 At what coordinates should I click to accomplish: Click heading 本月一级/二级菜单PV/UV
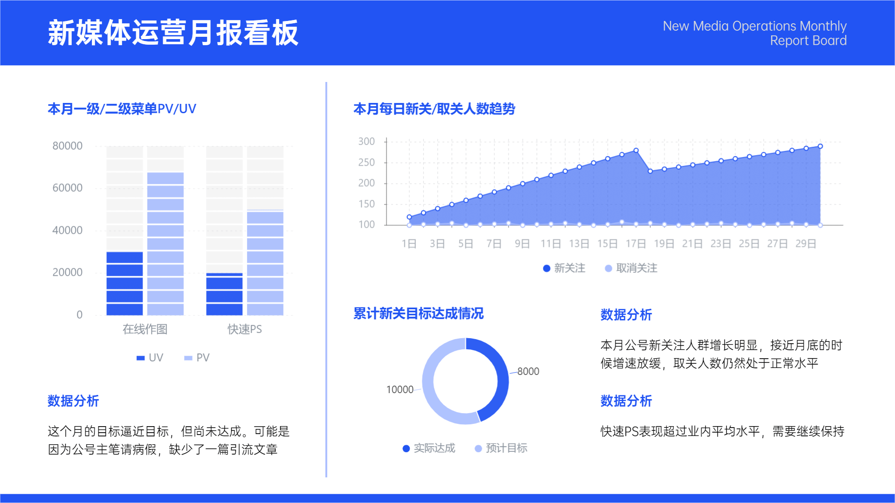(x=122, y=109)
